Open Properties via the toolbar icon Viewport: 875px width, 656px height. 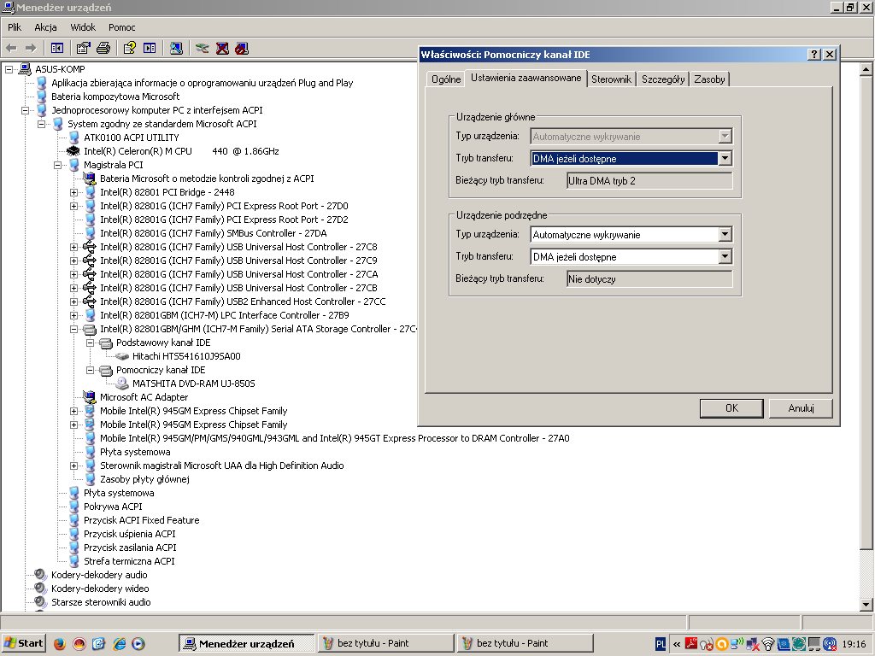click(x=83, y=49)
